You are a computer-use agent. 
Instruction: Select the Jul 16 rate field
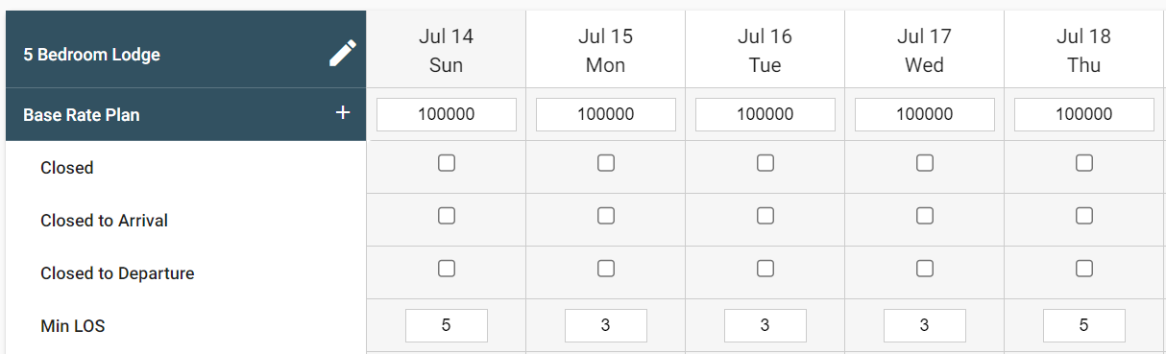pos(765,114)
